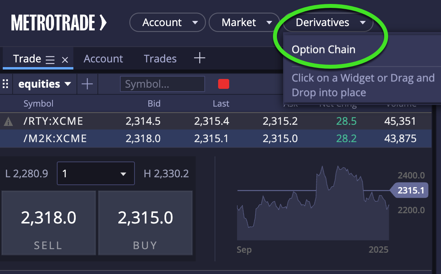Open the Account dropdown menu
Image resolution: width=441 pixels, height=274 pixels.
[x=168, y=22]
